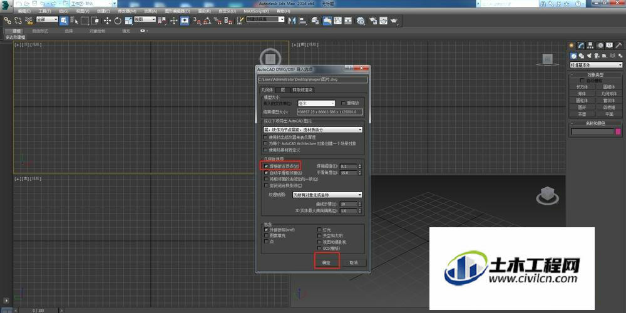
Task: Open the Modify panel icon
Action: coord(582,46)
